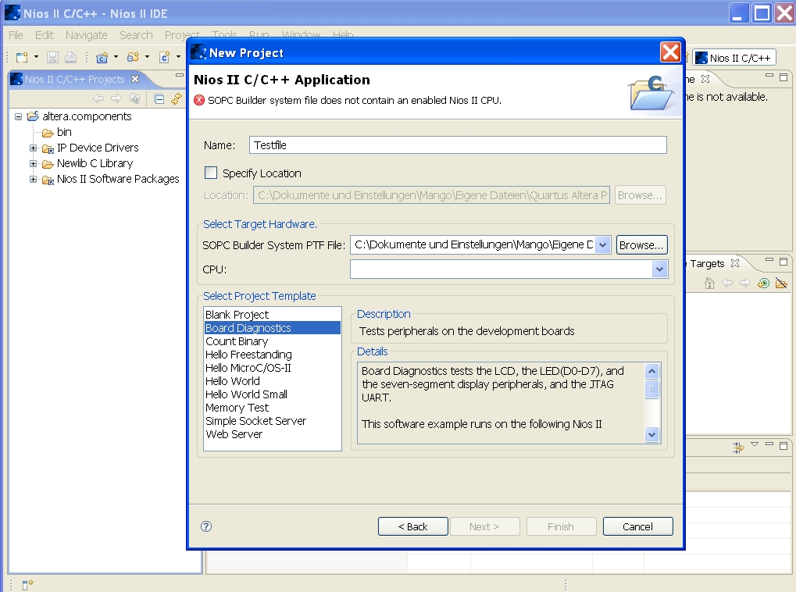The height and width of the screenshot is (592, 796).
Task: Open dropdown beside New source folder icon
Action: click(147, 57)
